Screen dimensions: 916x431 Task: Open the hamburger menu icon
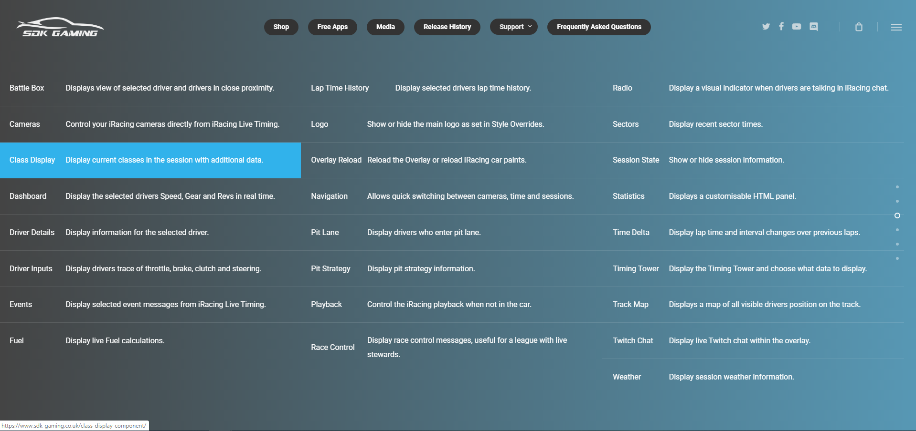click(896, 27)
